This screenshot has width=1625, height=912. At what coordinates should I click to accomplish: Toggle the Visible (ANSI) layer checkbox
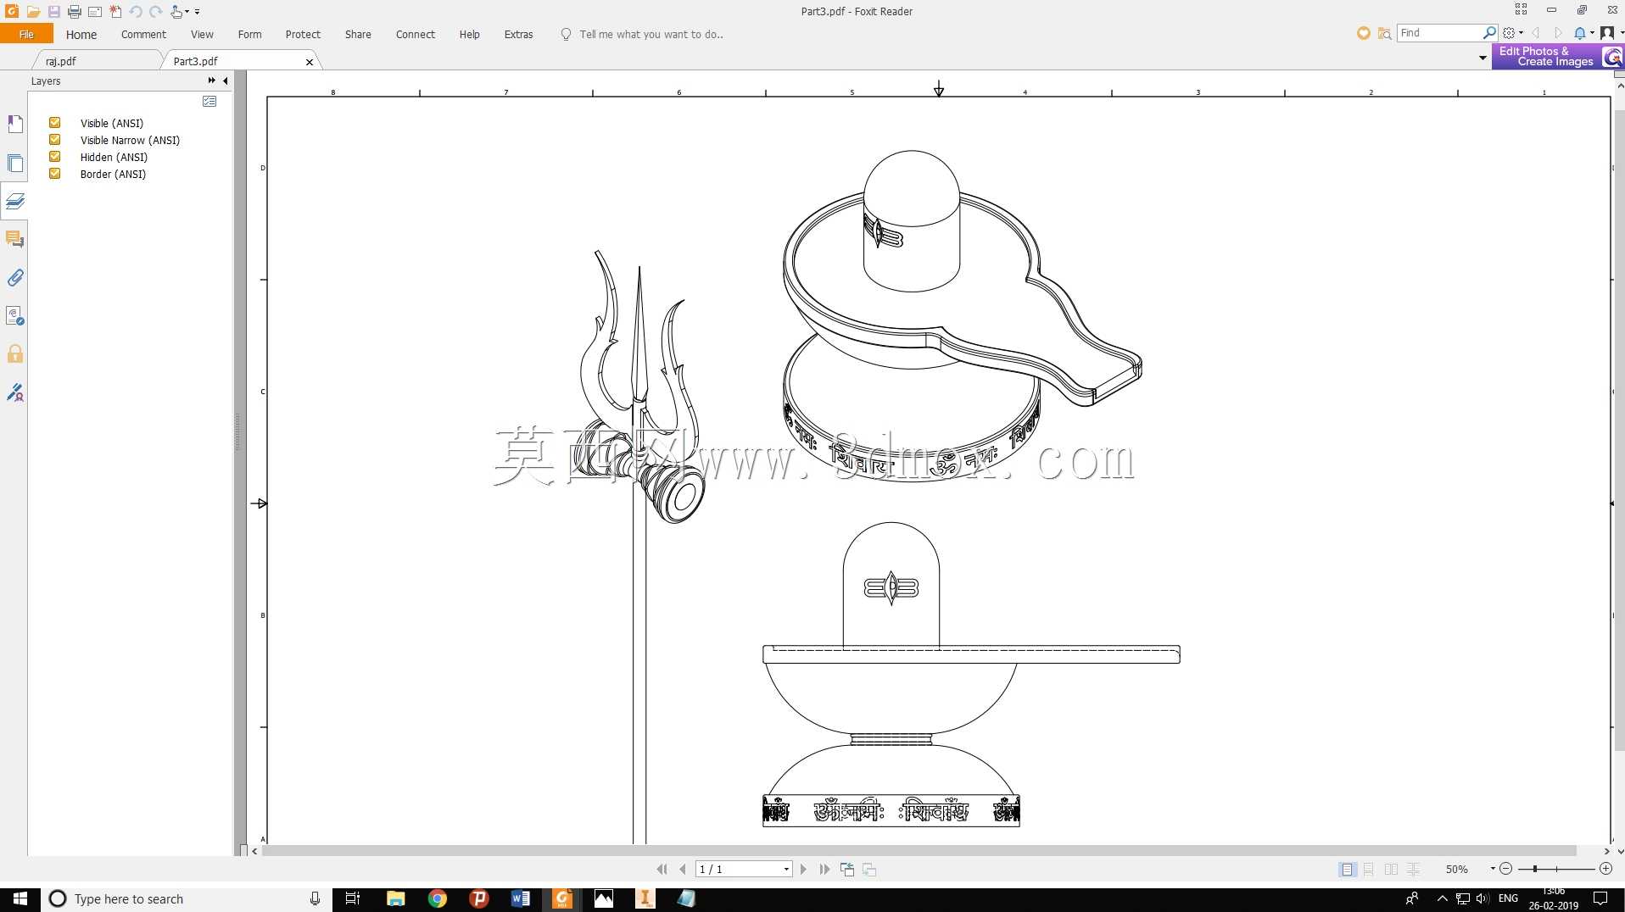55,123
